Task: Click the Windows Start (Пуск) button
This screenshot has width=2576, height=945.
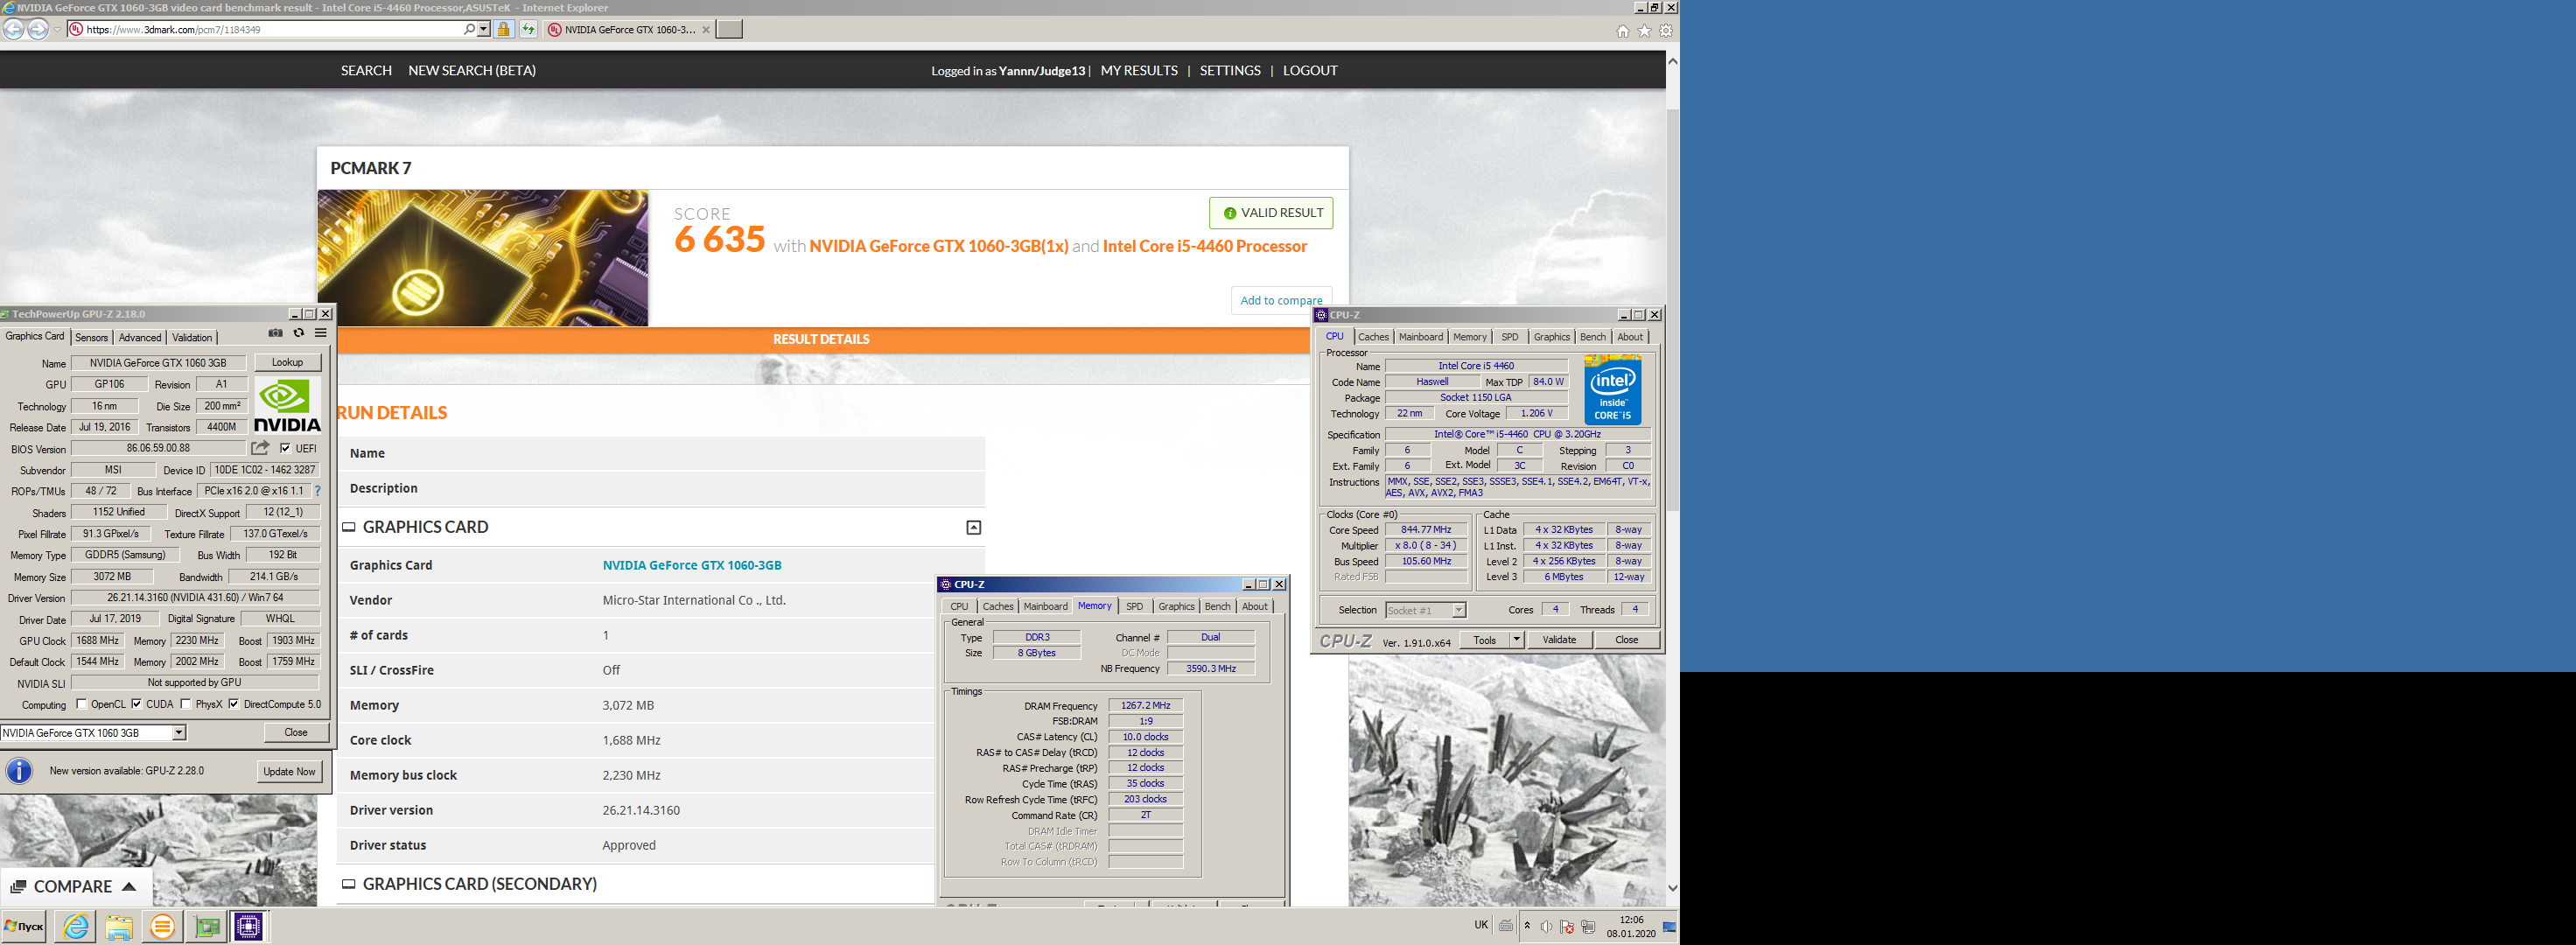Action: click(24, 927)
